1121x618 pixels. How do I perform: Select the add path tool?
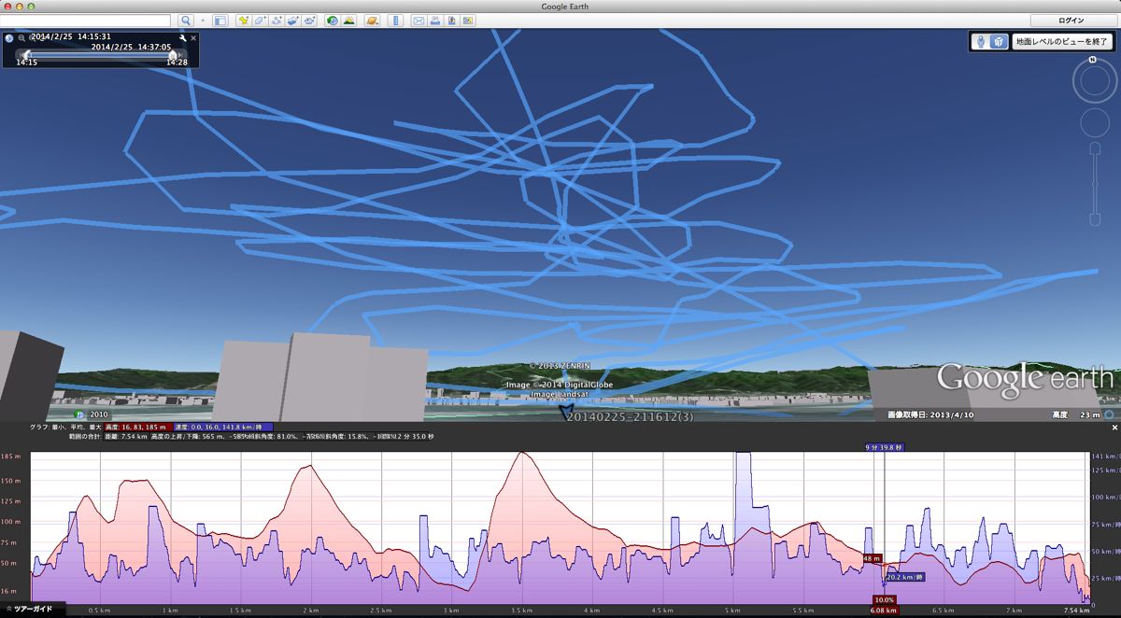pyautogui.click(x=277, y=21)
